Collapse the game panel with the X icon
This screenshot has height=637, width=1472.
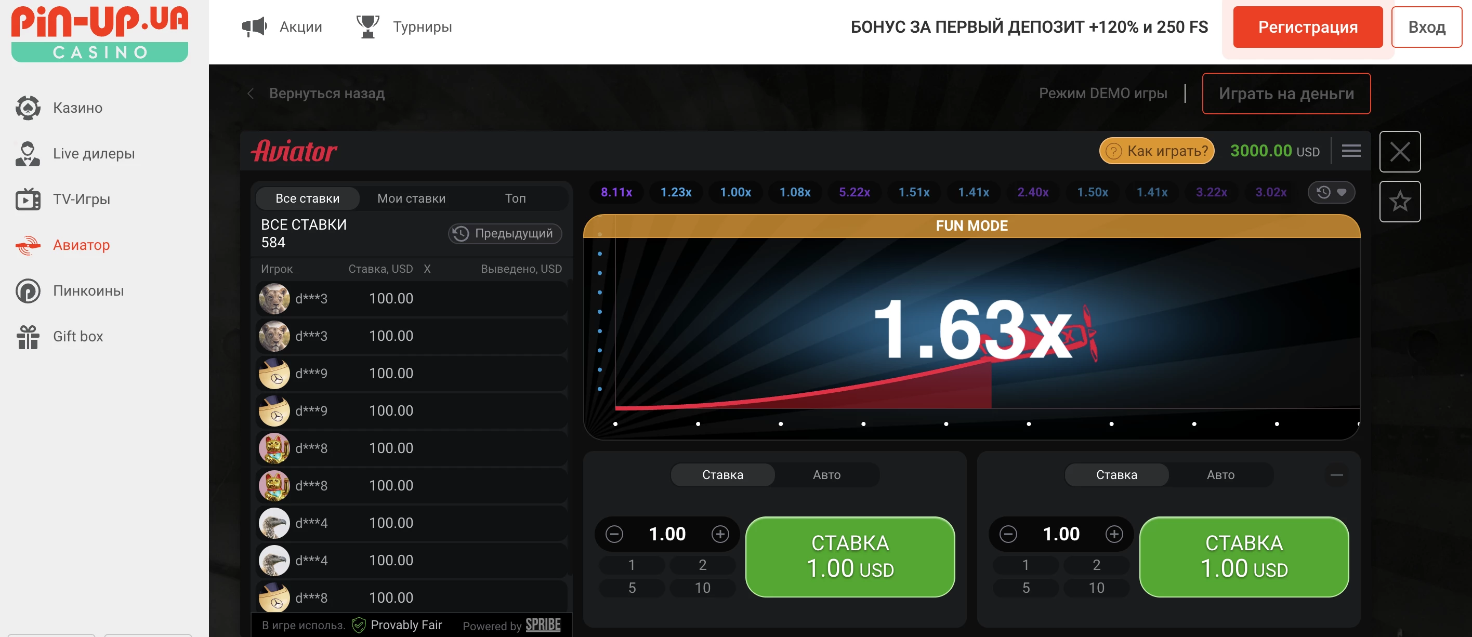coord(1401,151)
